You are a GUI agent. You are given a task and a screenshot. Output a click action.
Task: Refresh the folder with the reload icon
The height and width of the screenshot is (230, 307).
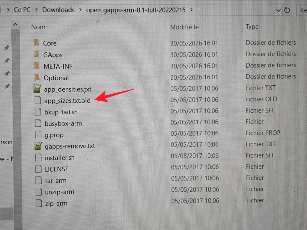click(287, 10)
